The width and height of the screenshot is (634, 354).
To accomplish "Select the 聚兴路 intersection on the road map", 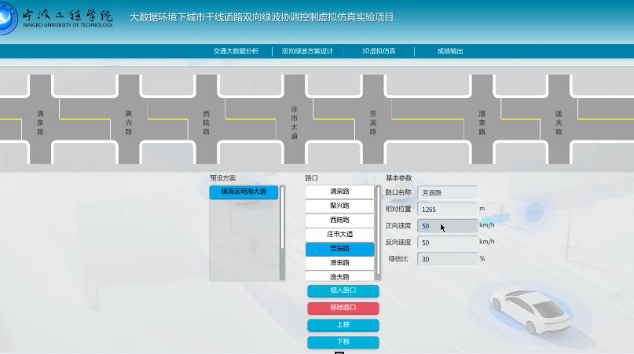I will coord(129,120).
